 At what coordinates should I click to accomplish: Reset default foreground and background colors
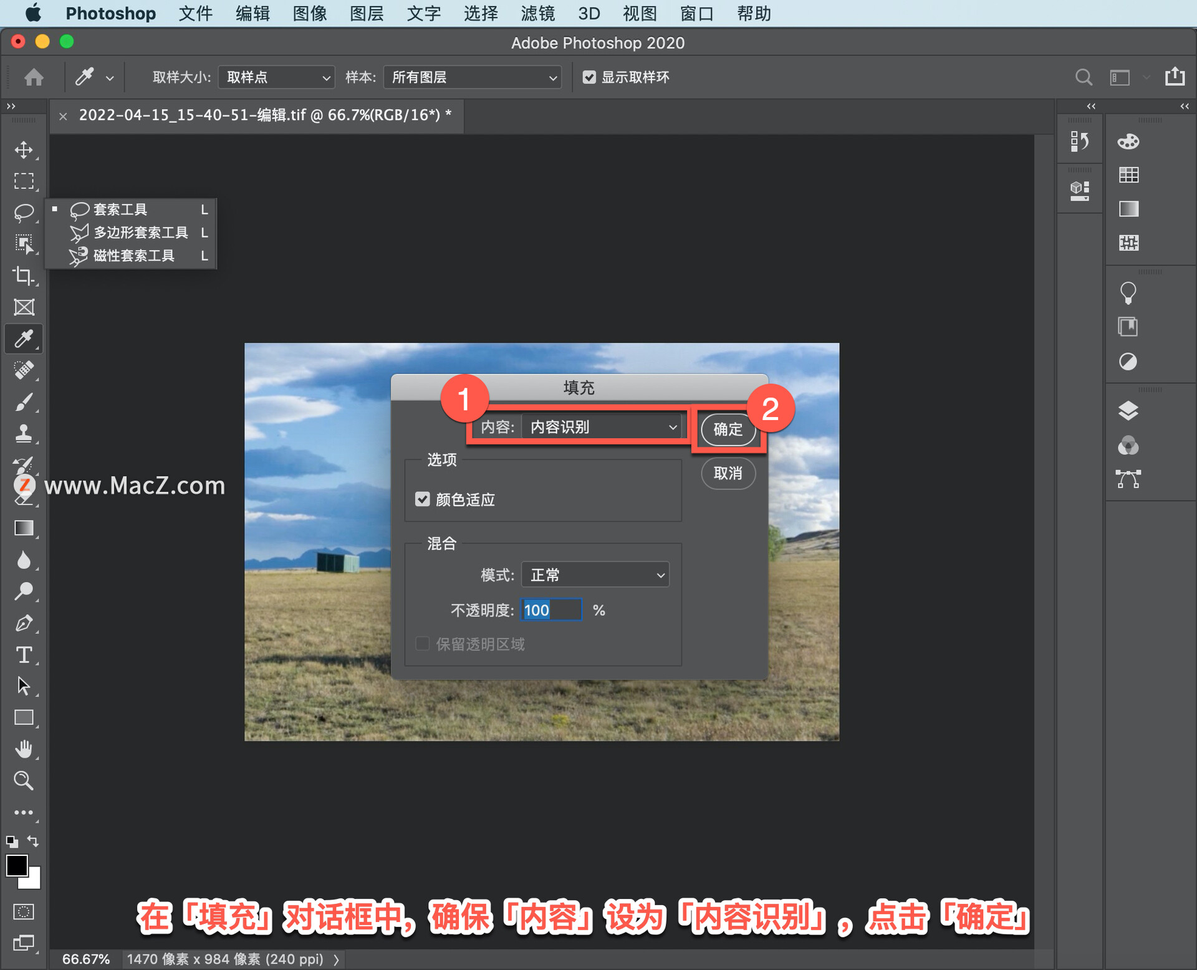[12, 841]
